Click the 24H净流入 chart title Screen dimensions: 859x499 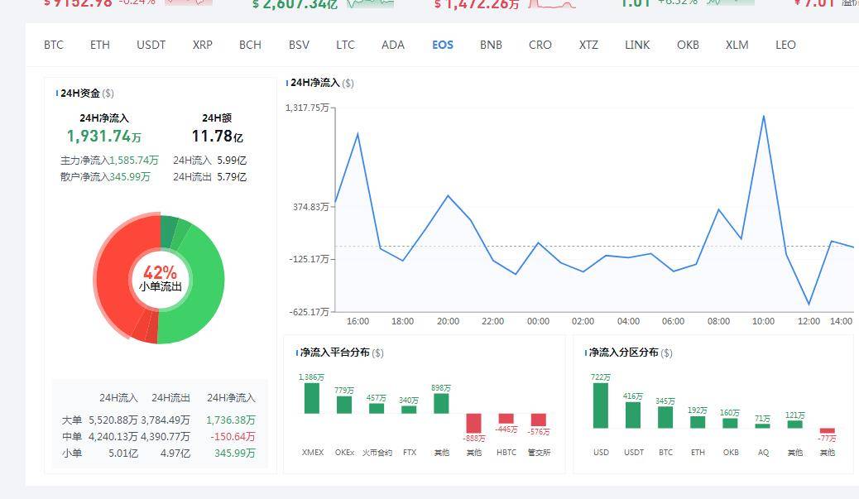322,83
